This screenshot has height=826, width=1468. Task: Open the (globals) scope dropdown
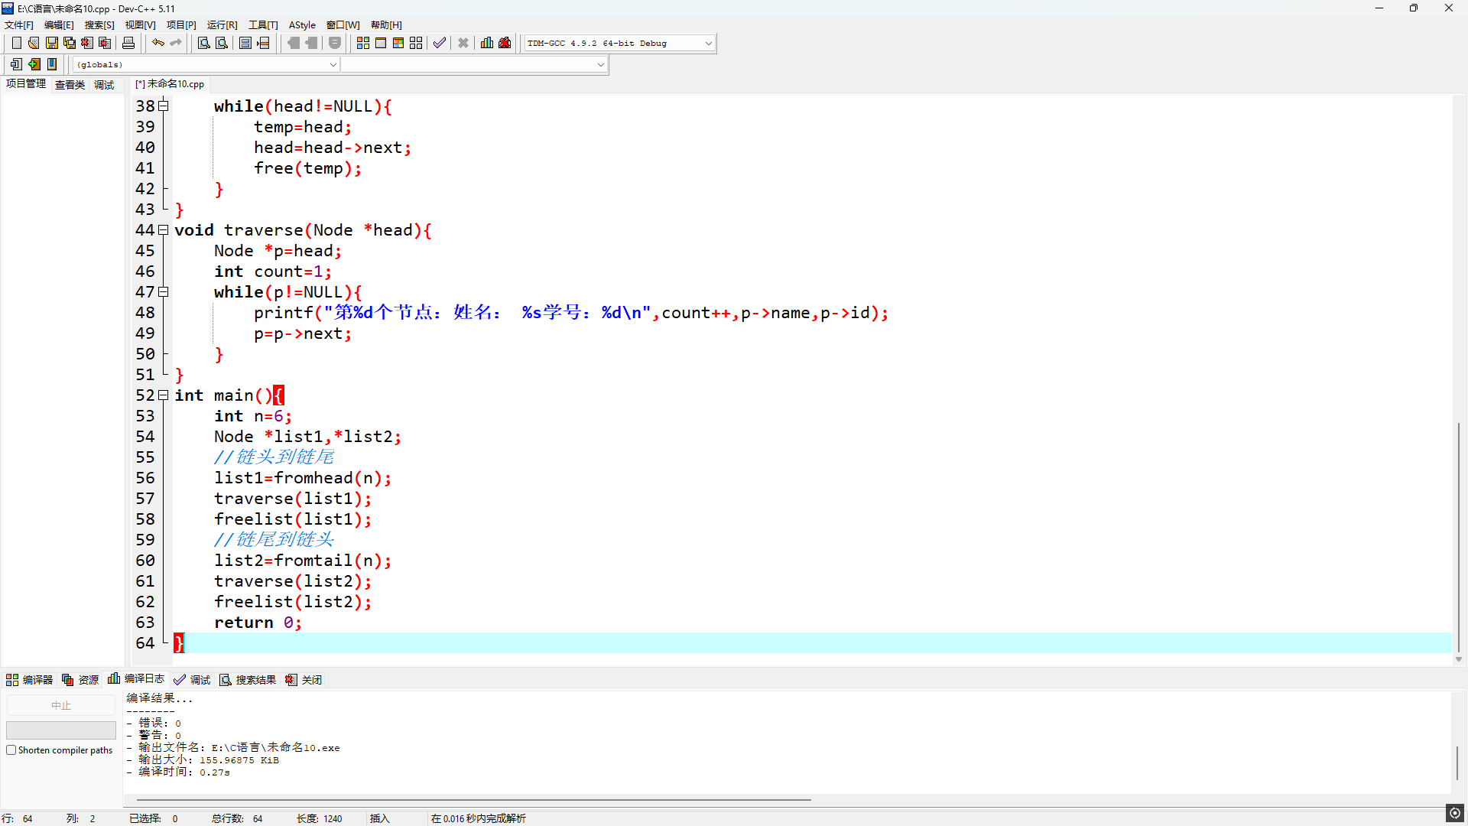pyautogui.click(x=333, y=65)
